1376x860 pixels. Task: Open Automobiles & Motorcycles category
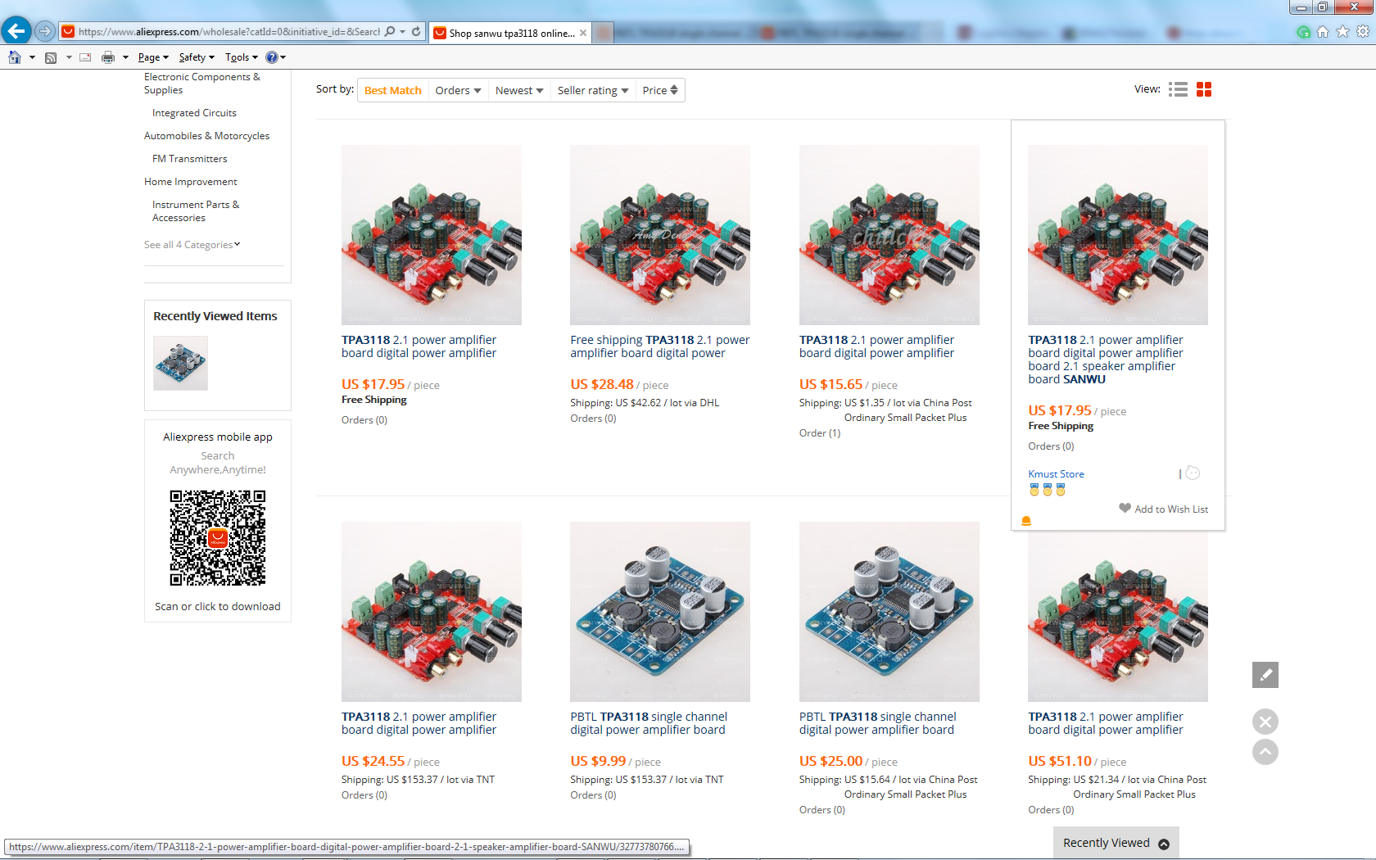pyautogui.click(x=206, y=136)
